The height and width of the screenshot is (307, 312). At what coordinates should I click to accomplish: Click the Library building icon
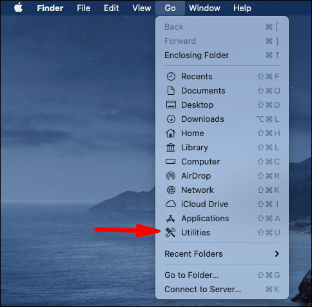click(171, 148)
